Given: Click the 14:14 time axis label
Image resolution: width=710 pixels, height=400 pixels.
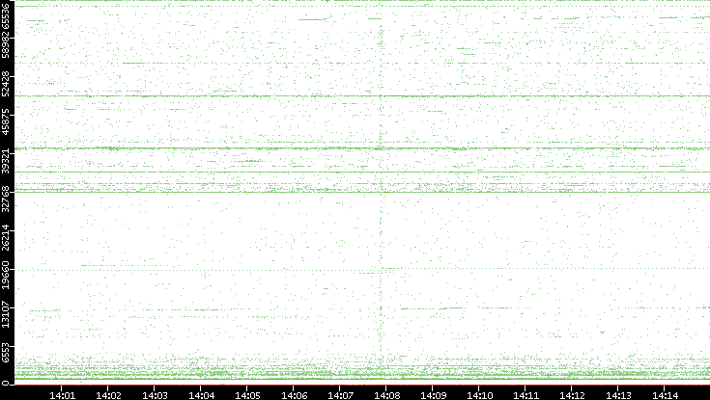Looking at the screenshot, I should coord(665,394).
